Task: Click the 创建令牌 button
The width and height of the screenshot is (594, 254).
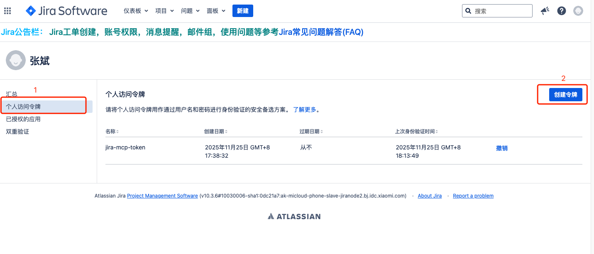Action: pyautogui.click(x=566, y=95)
